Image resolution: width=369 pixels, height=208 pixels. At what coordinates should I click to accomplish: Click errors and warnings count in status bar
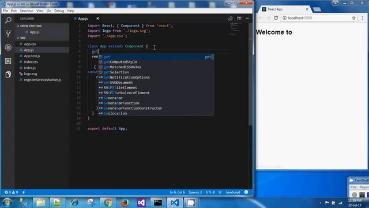coord(12,192)
